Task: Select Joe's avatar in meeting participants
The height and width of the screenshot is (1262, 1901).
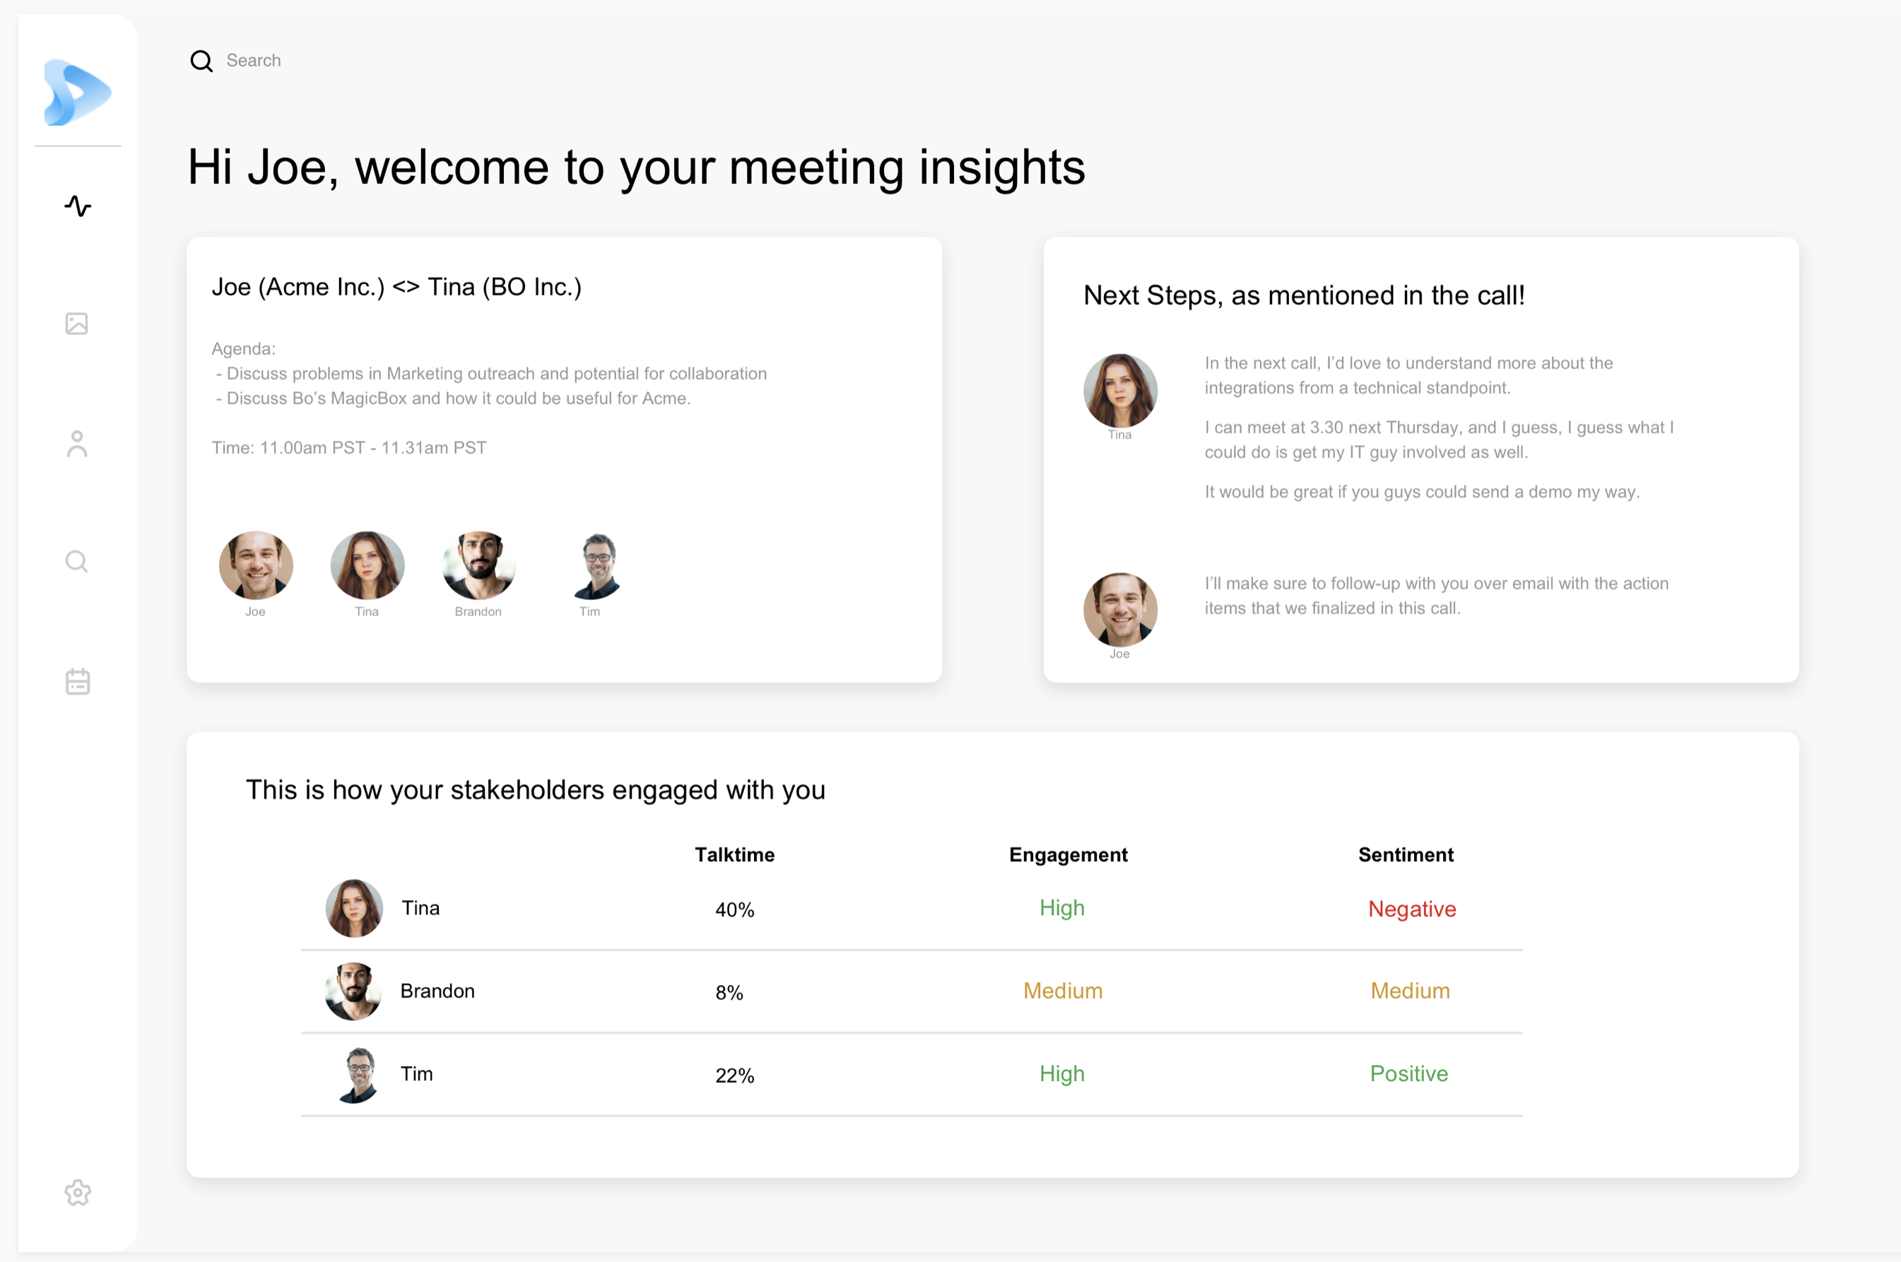Action: pyautogui.click(x=256, y=565)
